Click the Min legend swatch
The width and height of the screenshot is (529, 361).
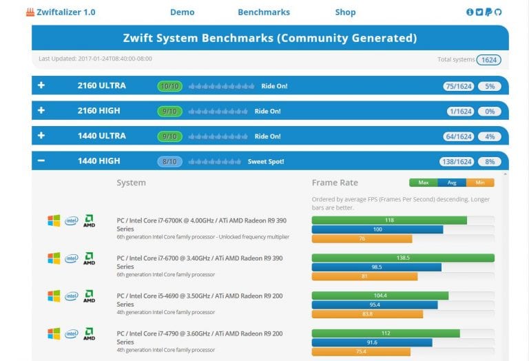(480, 183)
